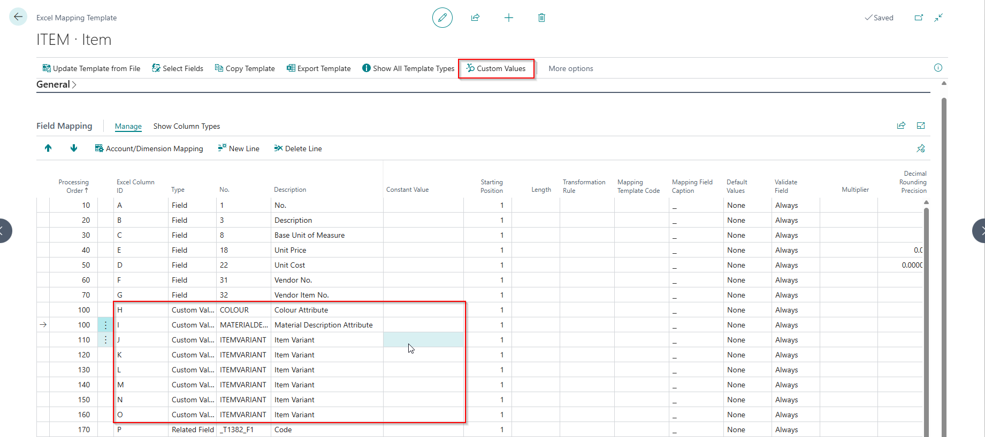Click the share icon in header
Viewport: 985px width, 437px height.
point(475,18)
